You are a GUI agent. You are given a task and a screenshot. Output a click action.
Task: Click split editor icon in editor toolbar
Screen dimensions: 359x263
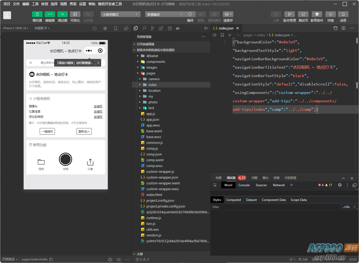coord(343,28)
